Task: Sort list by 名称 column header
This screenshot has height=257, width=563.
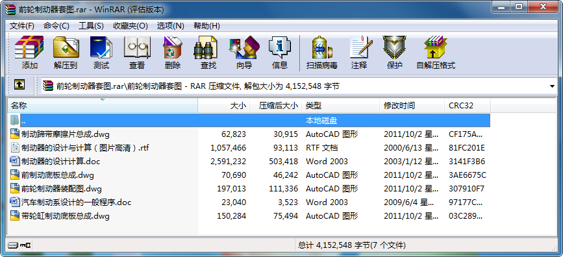Action: 103,106
